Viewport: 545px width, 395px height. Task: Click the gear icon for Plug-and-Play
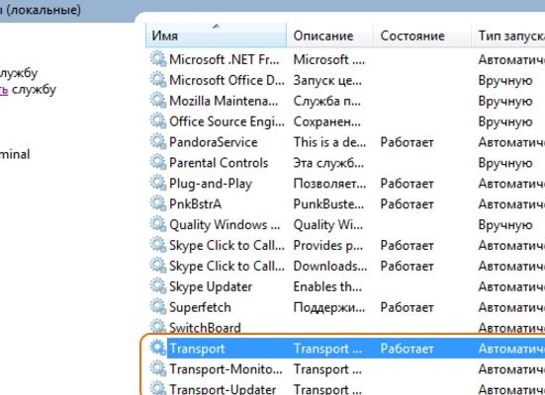(x=158, y=184)
